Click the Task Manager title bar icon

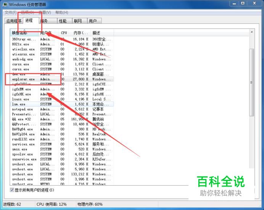click(x=5, y=4)
